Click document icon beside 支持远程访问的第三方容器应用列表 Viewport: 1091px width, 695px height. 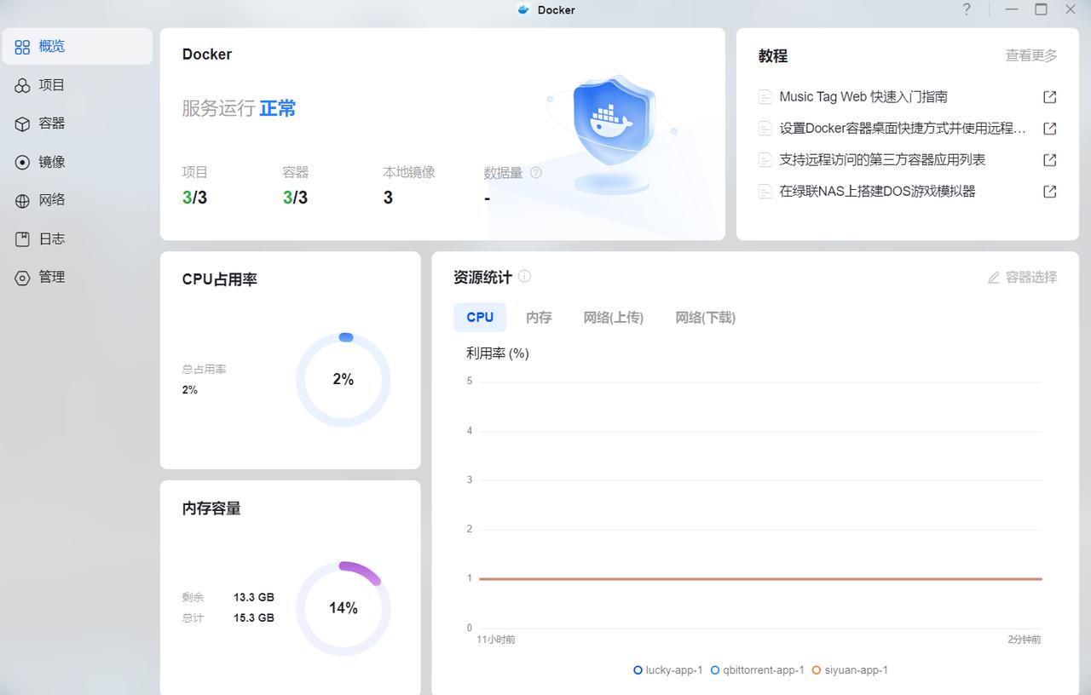pos(765,160)
